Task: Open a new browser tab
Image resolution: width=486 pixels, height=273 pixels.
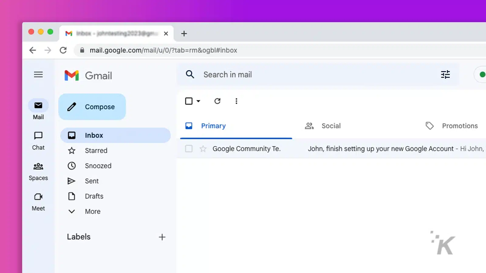Action: pyautogui.click(x=184, y=34)
